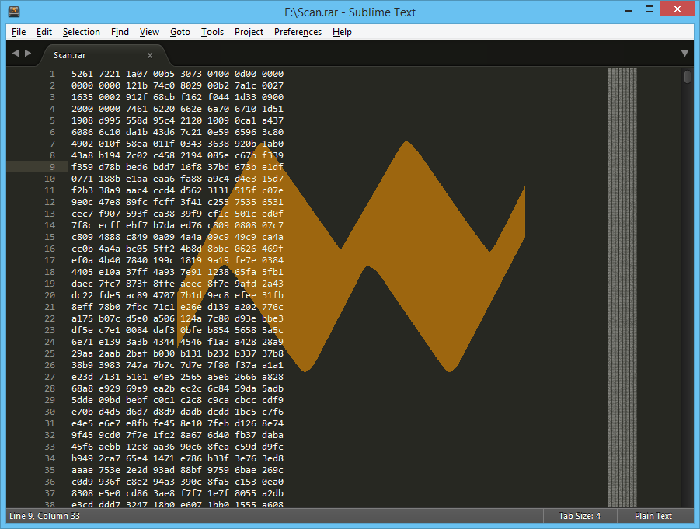
Task: Open the Tools menu
Action: click(212, 32)
